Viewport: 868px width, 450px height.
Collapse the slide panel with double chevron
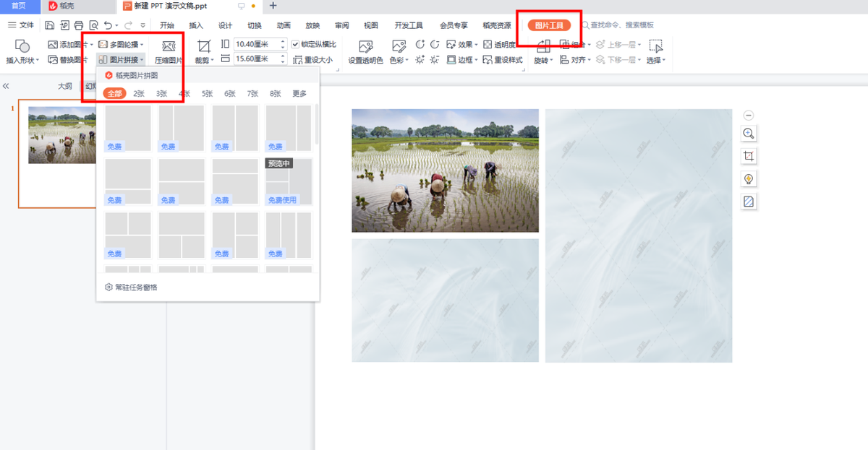point(6,86)
